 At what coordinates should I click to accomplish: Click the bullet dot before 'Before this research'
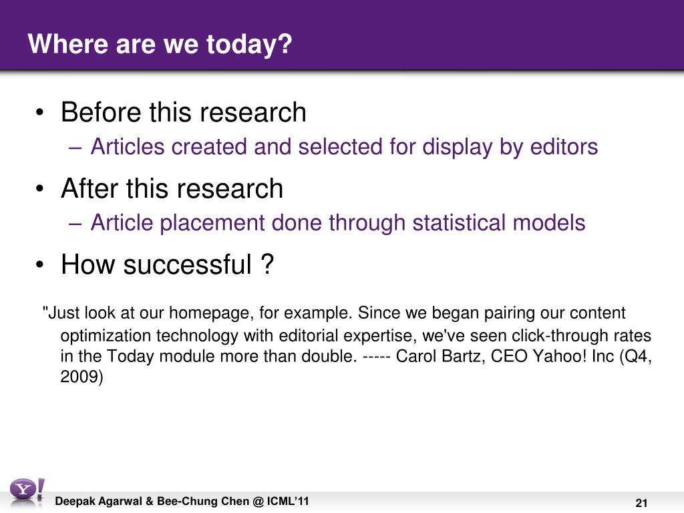click(x=39, y=113)
